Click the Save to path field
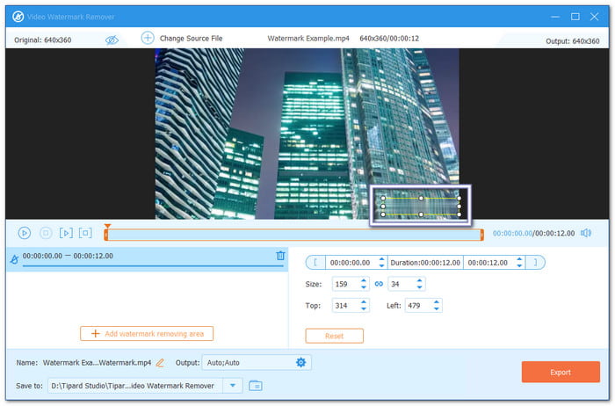Image resolution: width=615 pixels, height=406 pixels. (x=135, y=386)
